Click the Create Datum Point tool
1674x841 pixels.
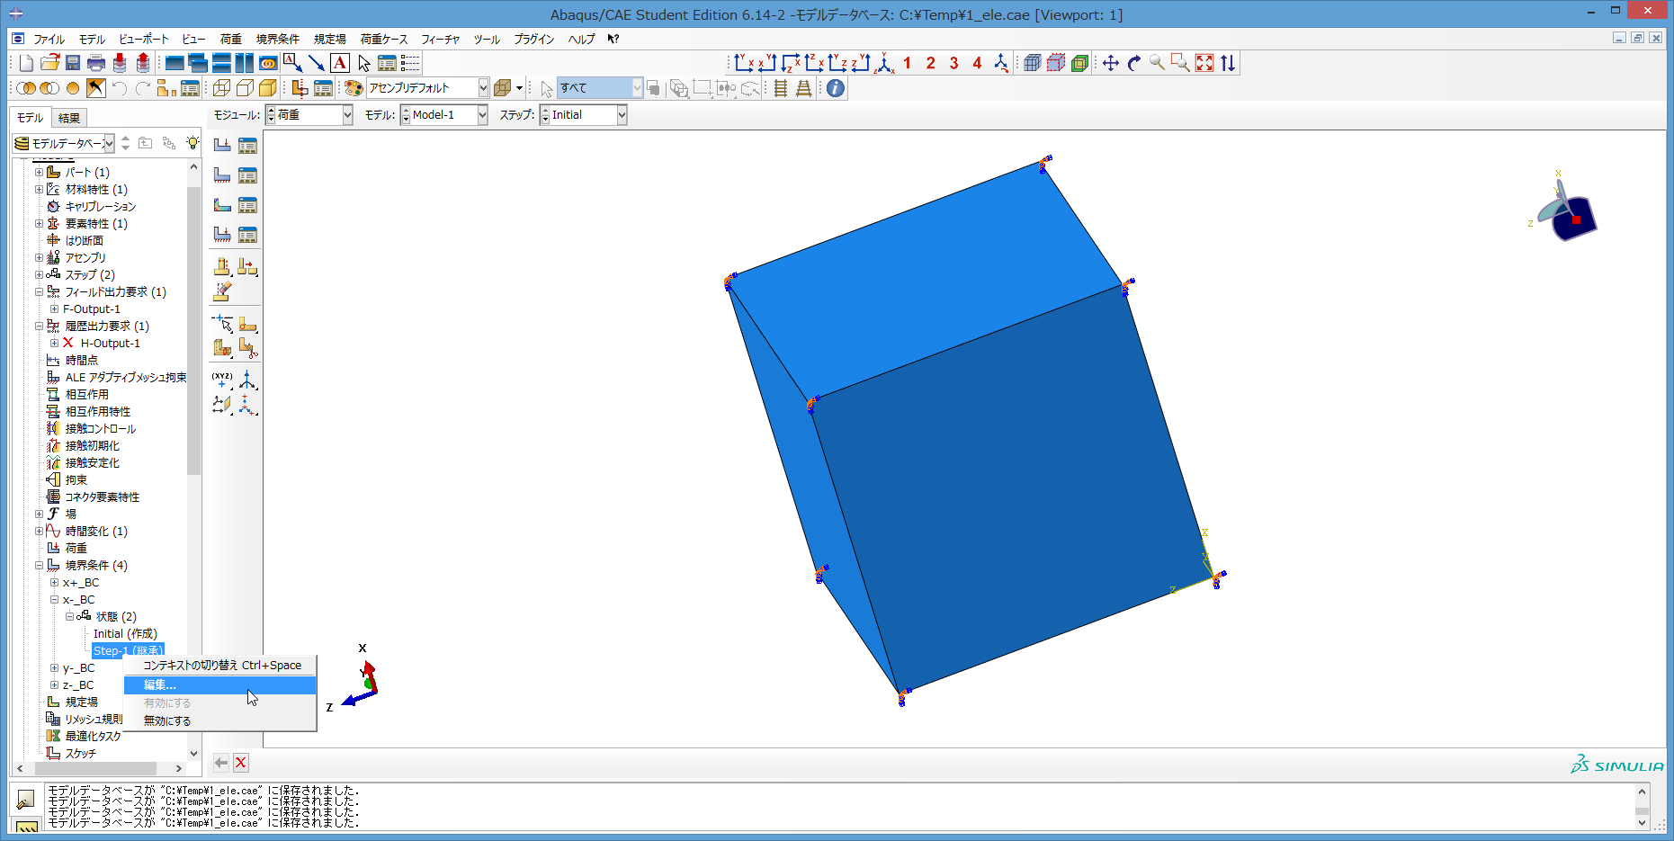pyautogui.click(x=222, y=380)
